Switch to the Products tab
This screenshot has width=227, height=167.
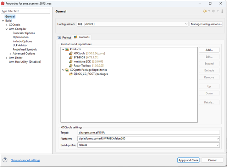pos(82,37)
